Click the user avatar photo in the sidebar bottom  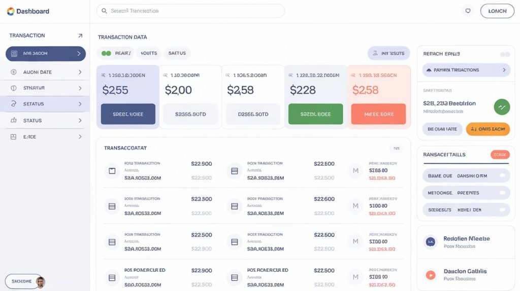coord(41,282)
